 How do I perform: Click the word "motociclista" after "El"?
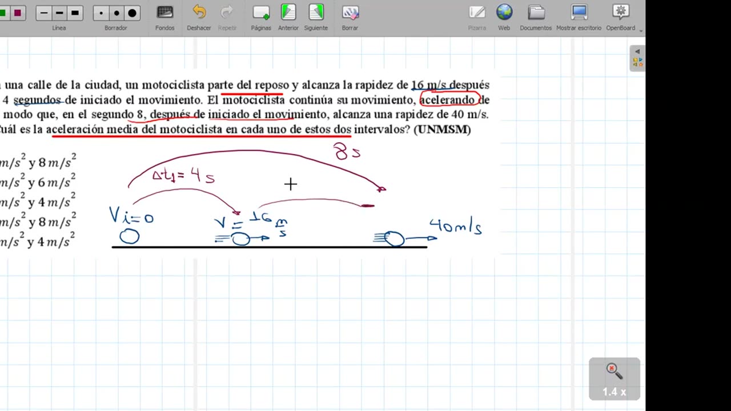click(x=253, y=100)
